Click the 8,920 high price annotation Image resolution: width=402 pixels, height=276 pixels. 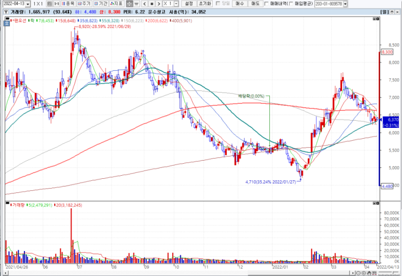pyautogui.click(x=105, y=27)
